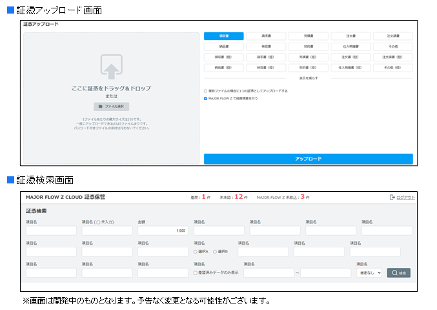Click the 差戻 1件 counter

tap(201, 197)
